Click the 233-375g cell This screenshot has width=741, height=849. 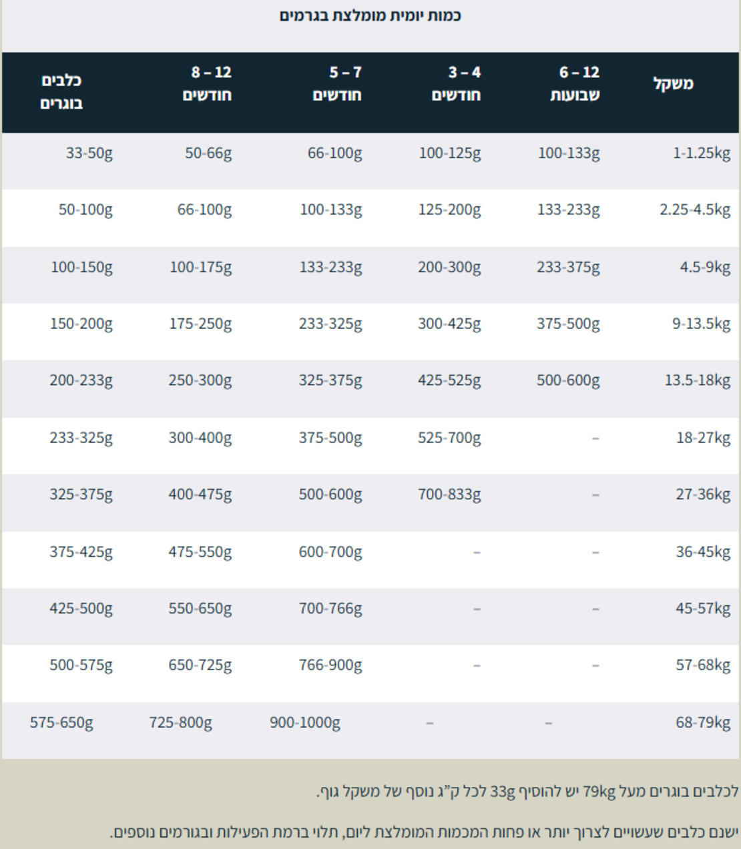point(568,268)
